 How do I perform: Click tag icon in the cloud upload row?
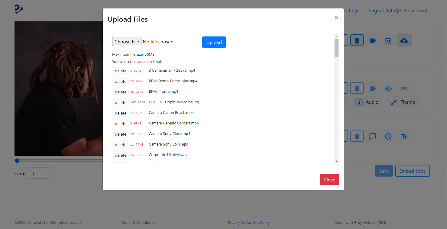click(x=373, y=40)
